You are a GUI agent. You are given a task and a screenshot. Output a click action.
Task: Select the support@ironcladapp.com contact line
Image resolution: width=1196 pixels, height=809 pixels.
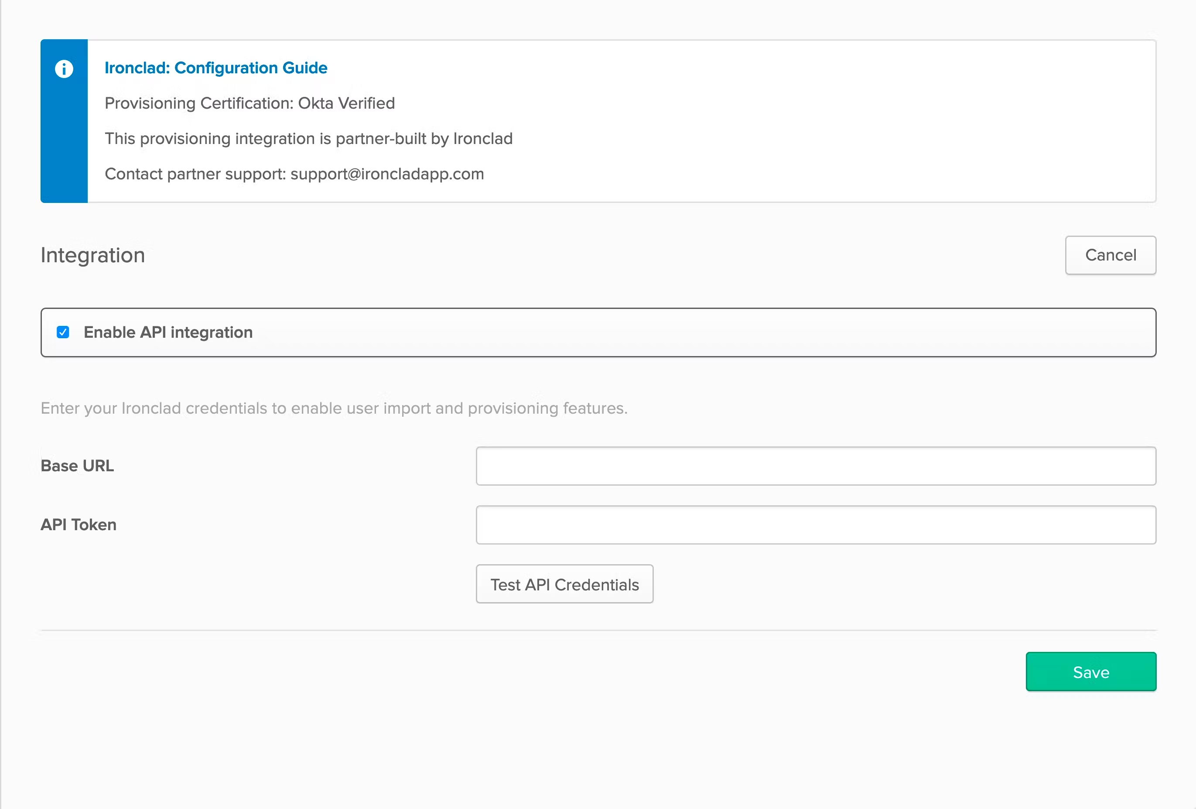point(294,174)
